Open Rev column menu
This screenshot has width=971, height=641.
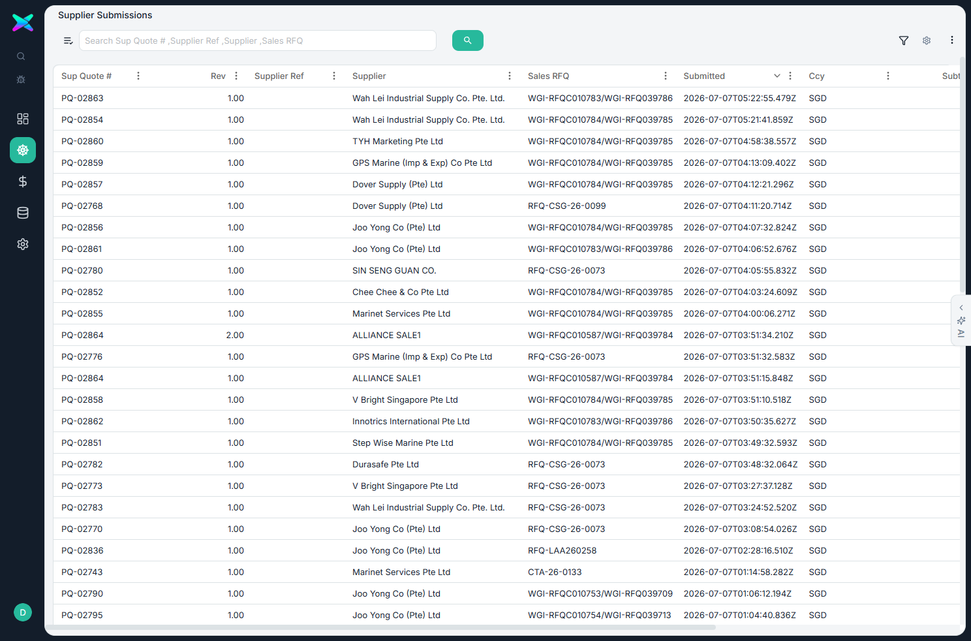(x=236, y=76)
